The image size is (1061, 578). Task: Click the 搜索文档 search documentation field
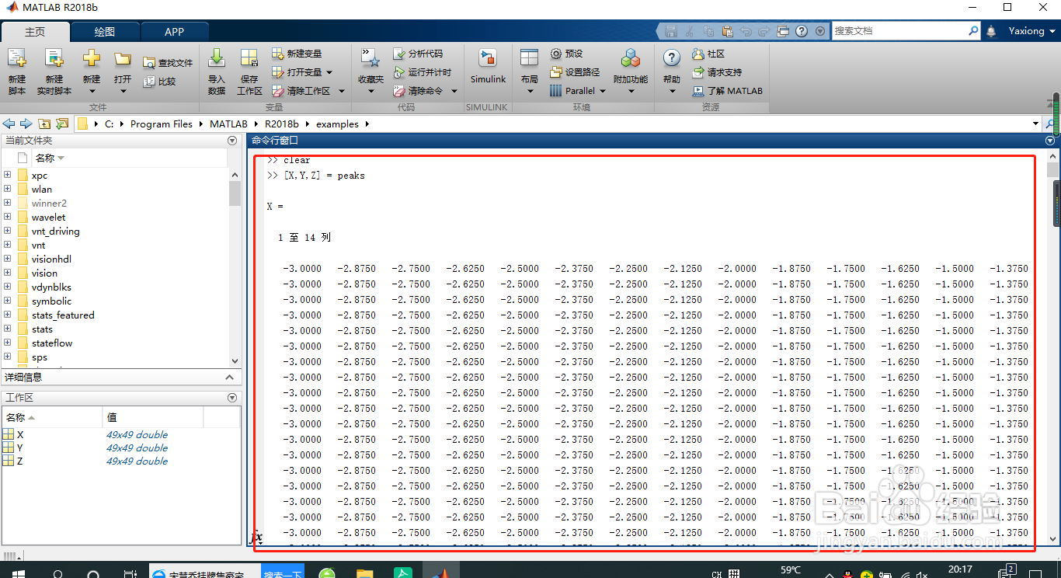(899, 31)
